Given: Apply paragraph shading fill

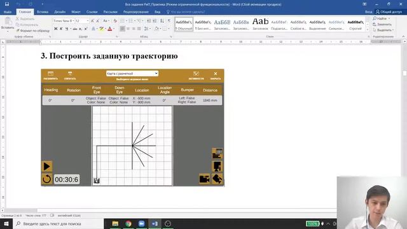Looking at the screenshot, I should pos(156,29).
